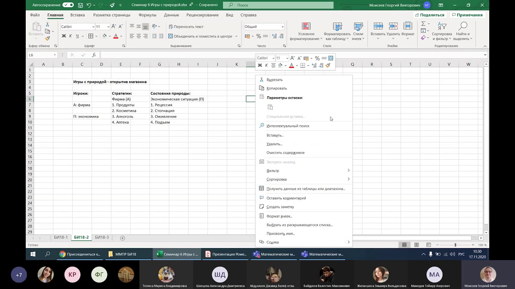Click mini toolbar format painter brush

point(328,65)
